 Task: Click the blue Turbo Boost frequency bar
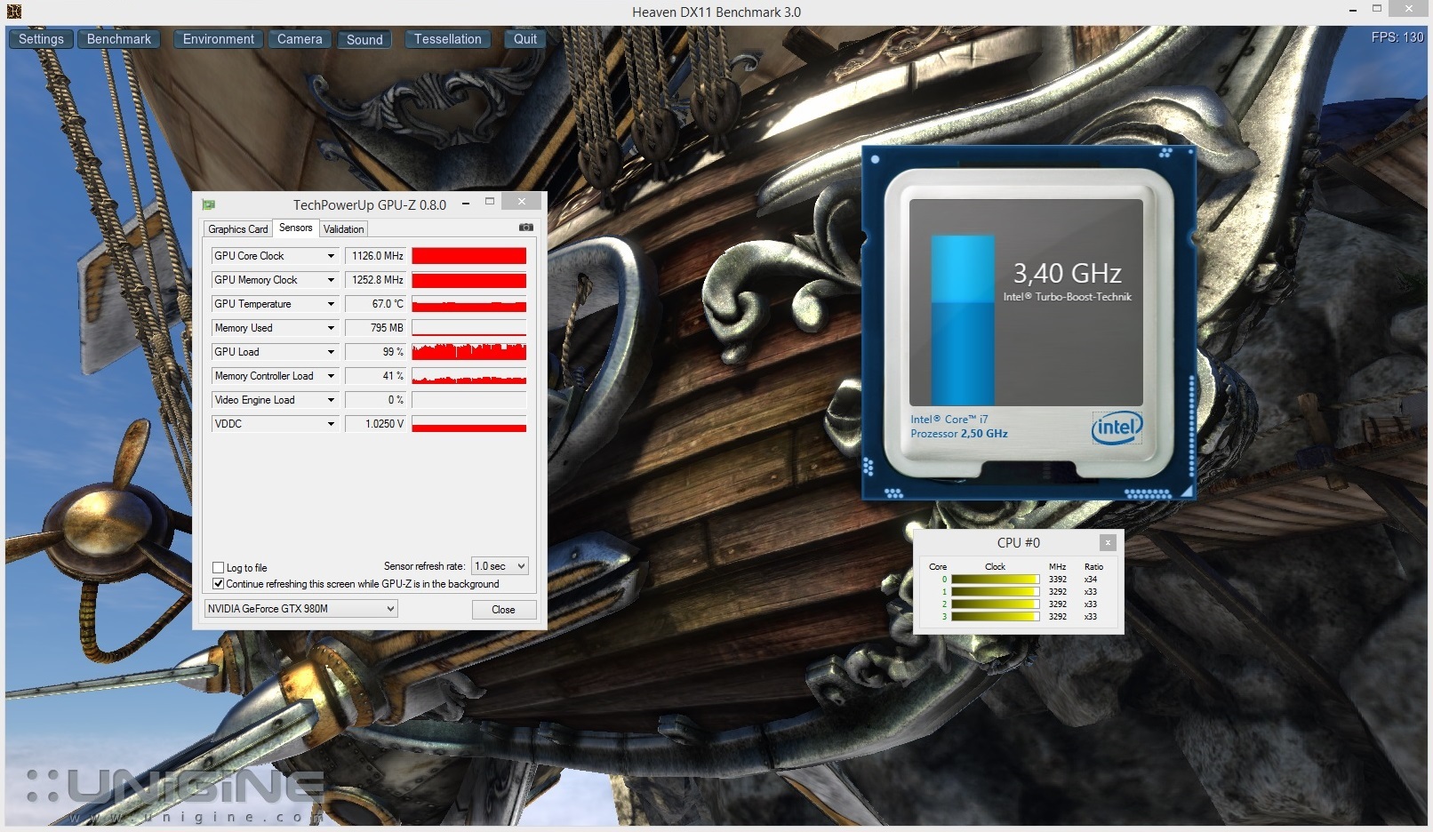coord(963,320)
